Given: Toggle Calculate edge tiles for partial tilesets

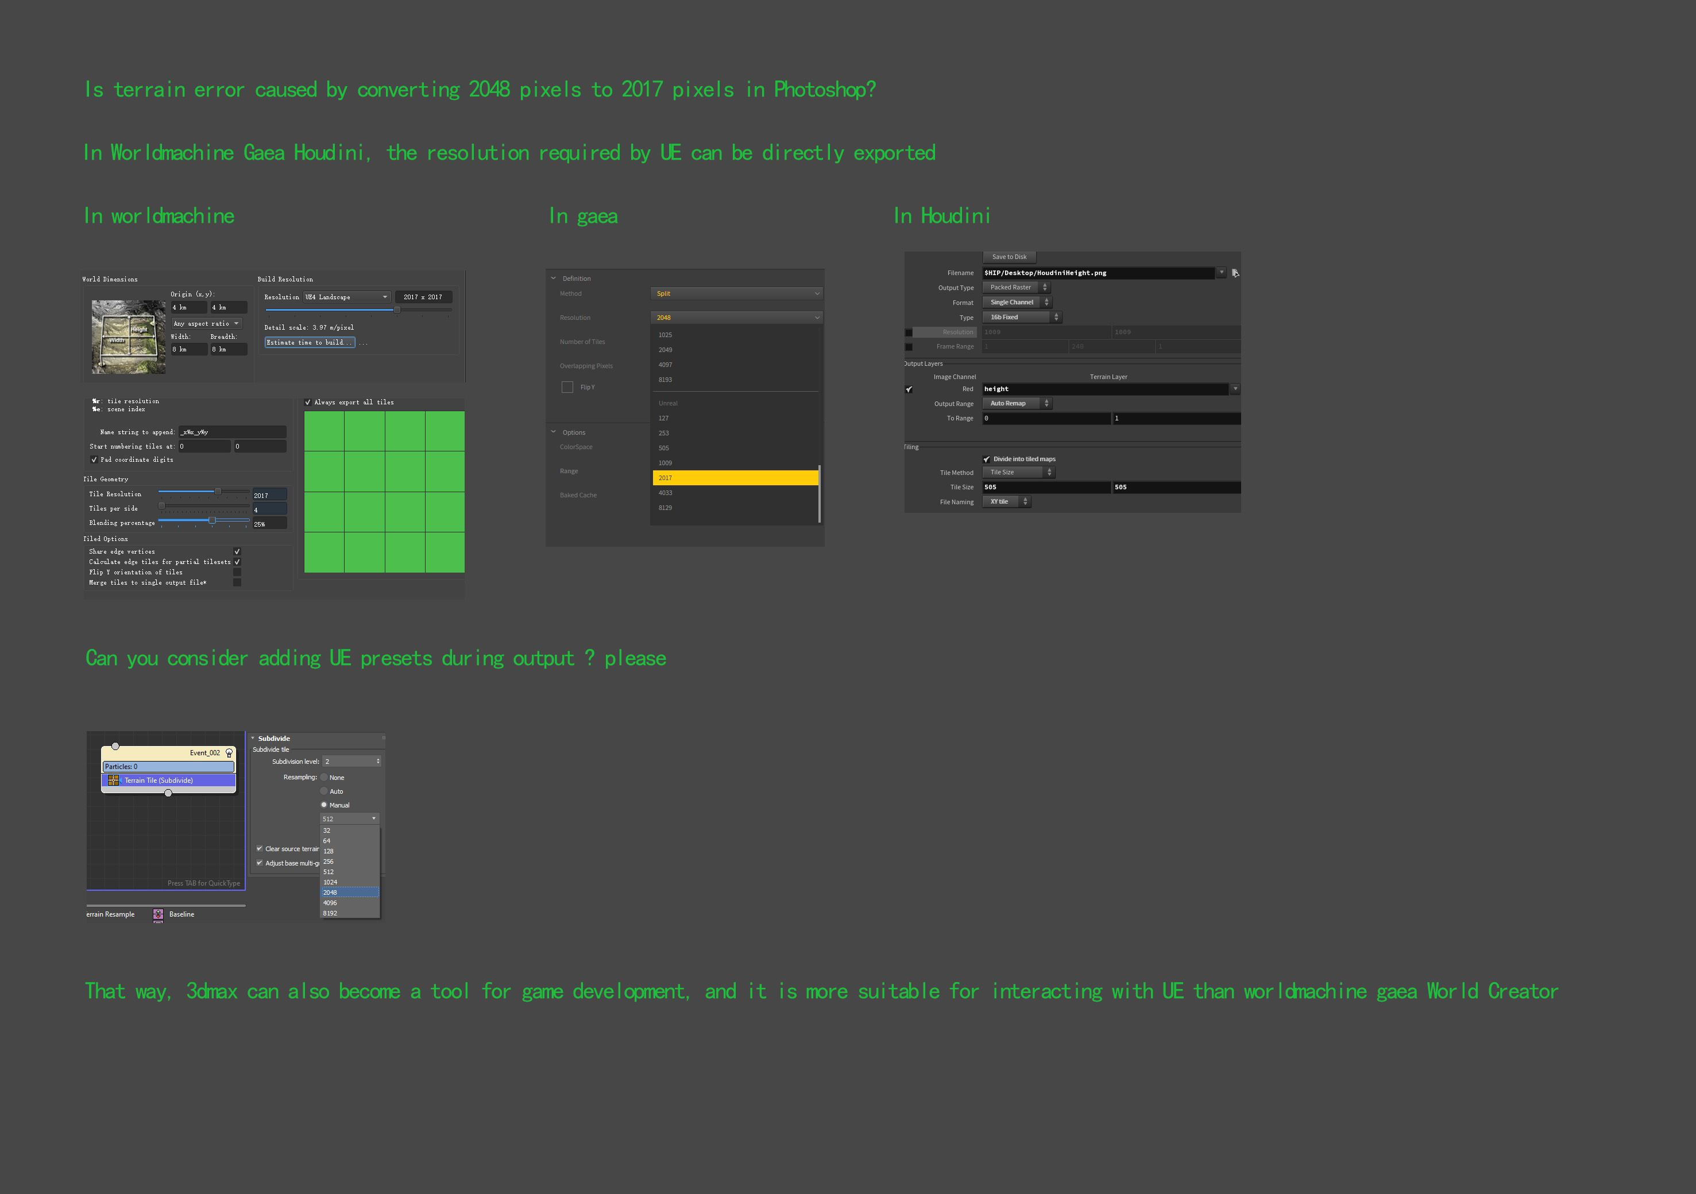Looking at the screenshot, I should click(x=237, y=562).
